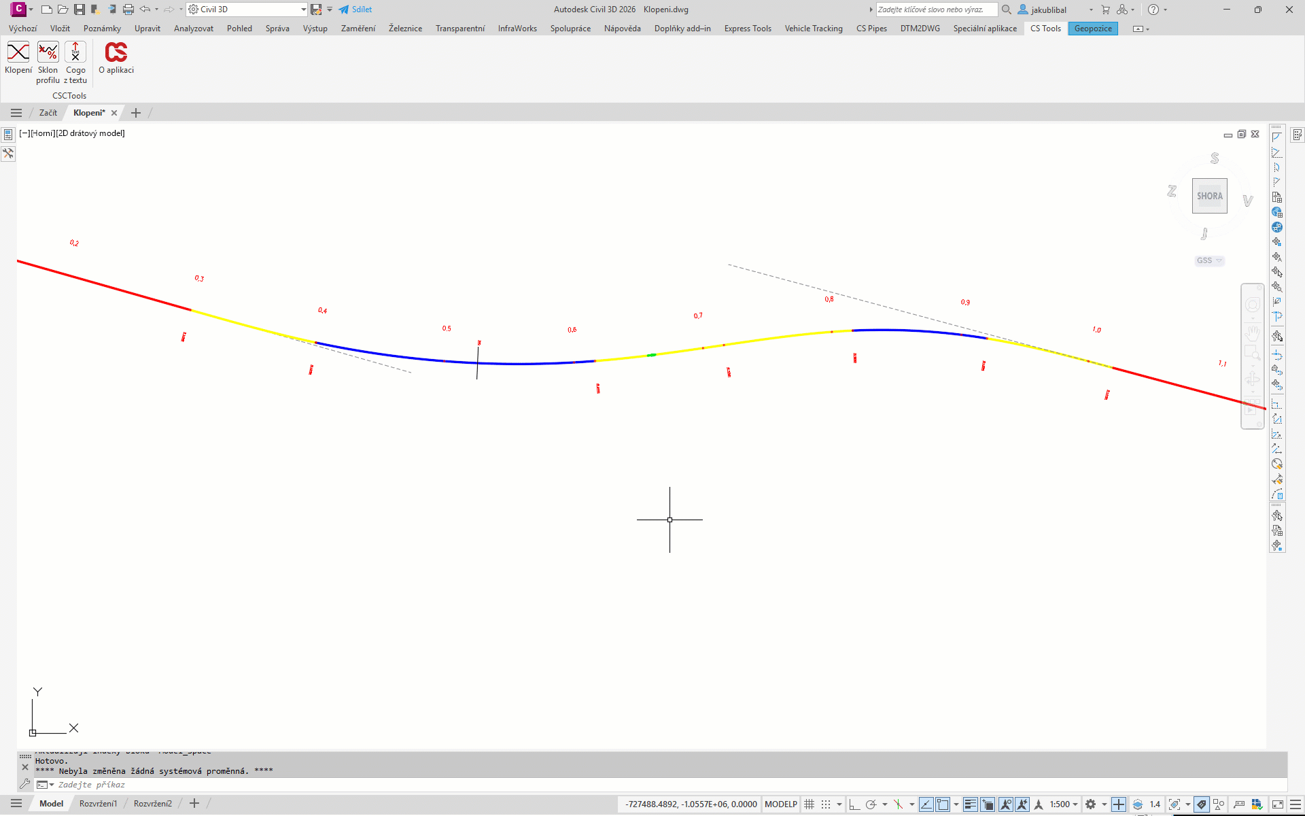1305x816 pixels.
Task: Switch to the Rozvržení1 layout tab
Action: 98,804
